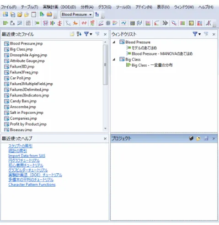Click the save-project disk icon in the Project (プロジェクト) panel
Image resolution: width=219 pixels, height=225 pixels.
coord(206,139)
